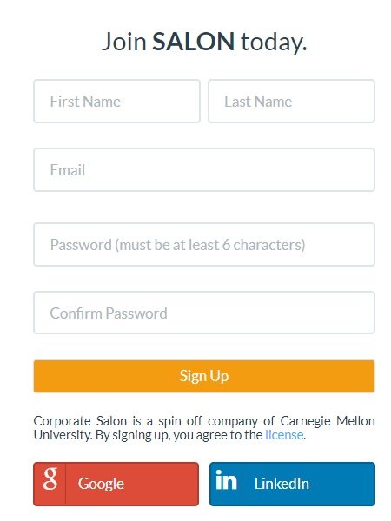Click the Google 'g' logo icon
This screenshot has width=391, height=521.
(x=50, y=478)
